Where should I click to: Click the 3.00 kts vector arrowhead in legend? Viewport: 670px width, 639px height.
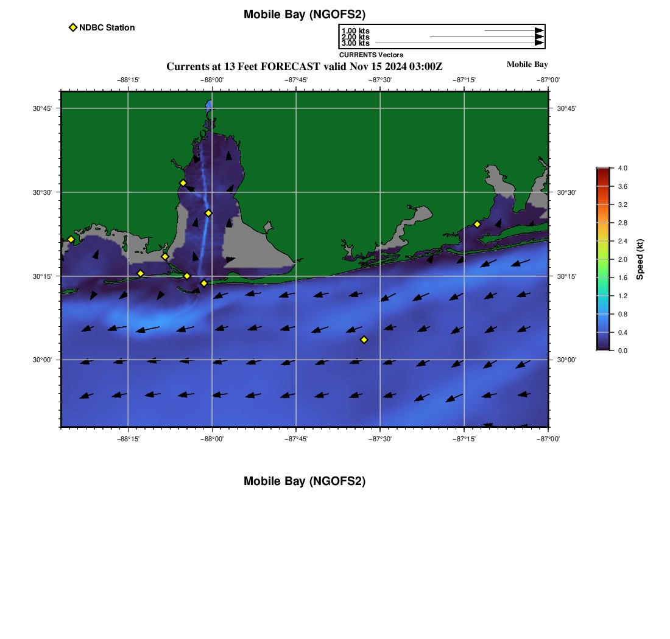(539, 43)
